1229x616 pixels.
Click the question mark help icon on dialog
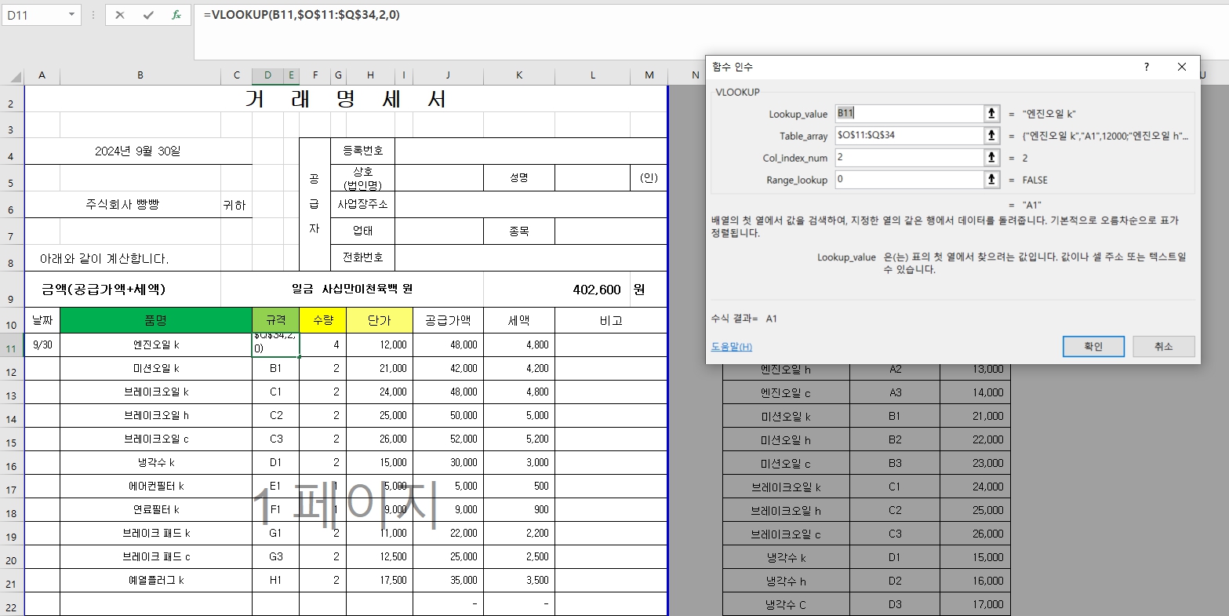[x=1146, y=67]
